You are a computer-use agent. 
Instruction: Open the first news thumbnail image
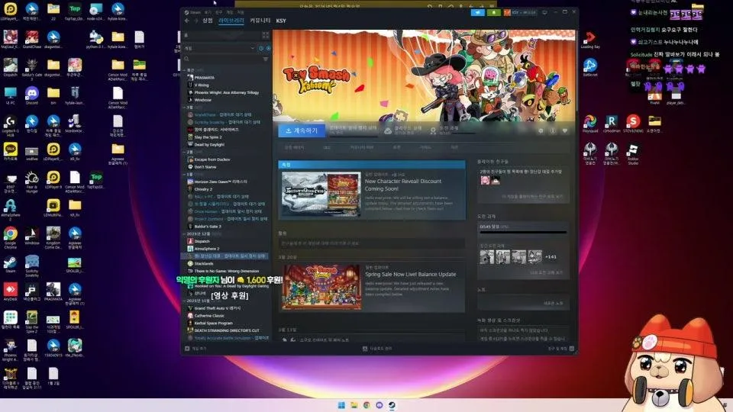321,193
